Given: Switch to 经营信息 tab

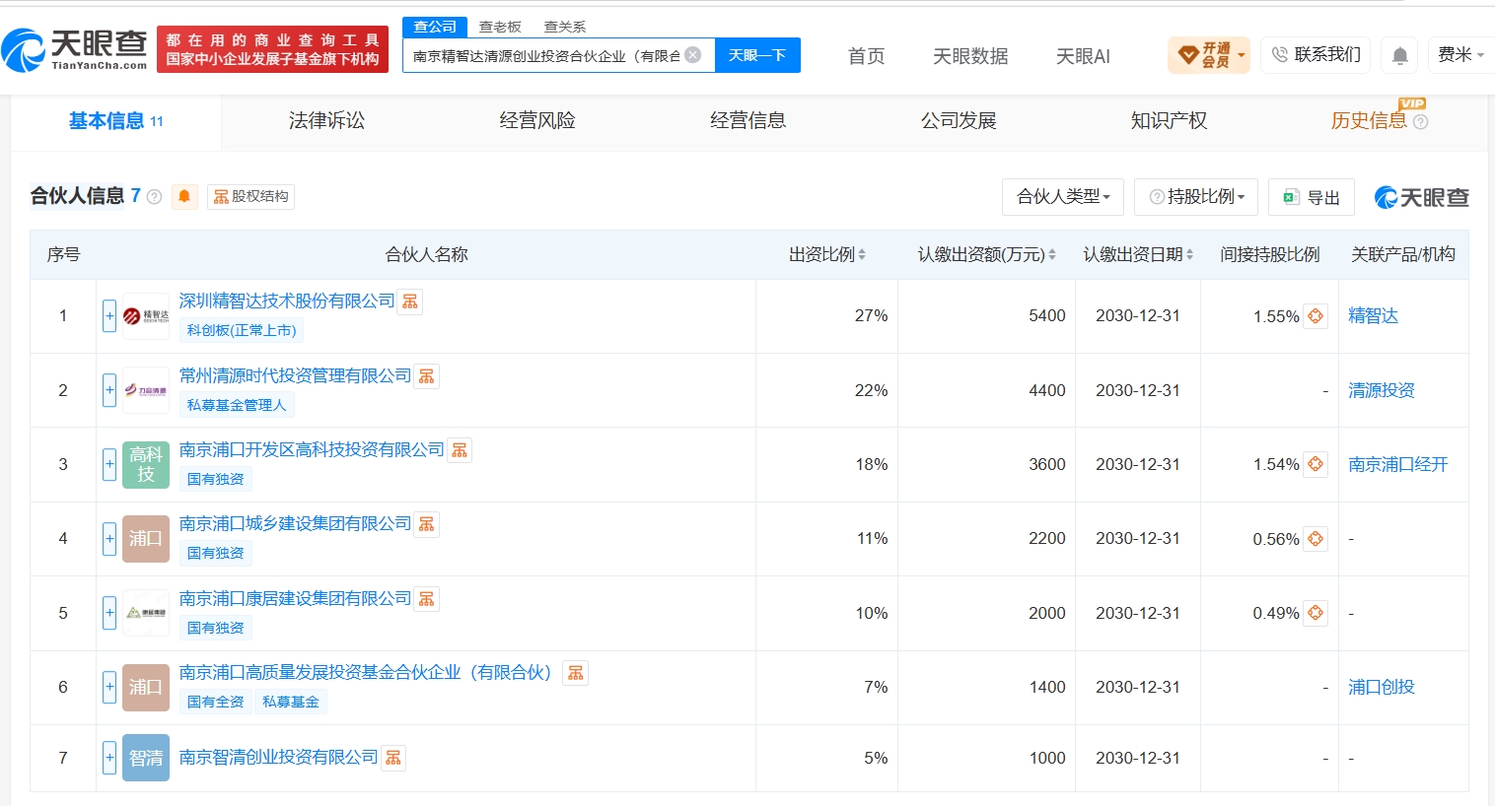Looking at the screenshot, I should [747, 121].
